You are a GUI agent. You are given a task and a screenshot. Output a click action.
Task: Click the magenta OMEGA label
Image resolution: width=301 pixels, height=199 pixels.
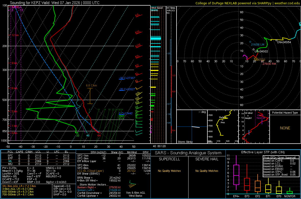16,7
